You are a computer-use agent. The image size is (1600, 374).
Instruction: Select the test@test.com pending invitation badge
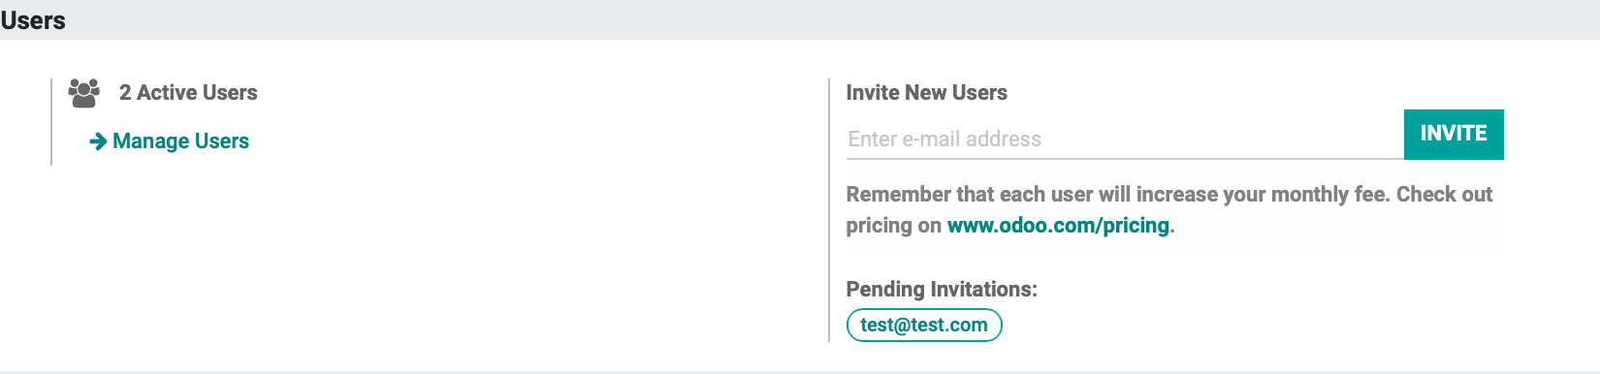(x=924, y=325)
